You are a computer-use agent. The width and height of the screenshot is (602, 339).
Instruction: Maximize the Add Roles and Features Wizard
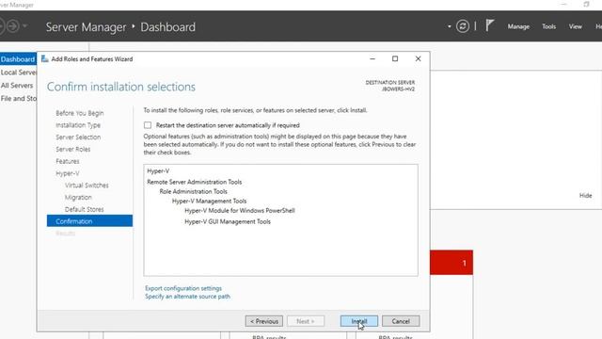(395, 58)
